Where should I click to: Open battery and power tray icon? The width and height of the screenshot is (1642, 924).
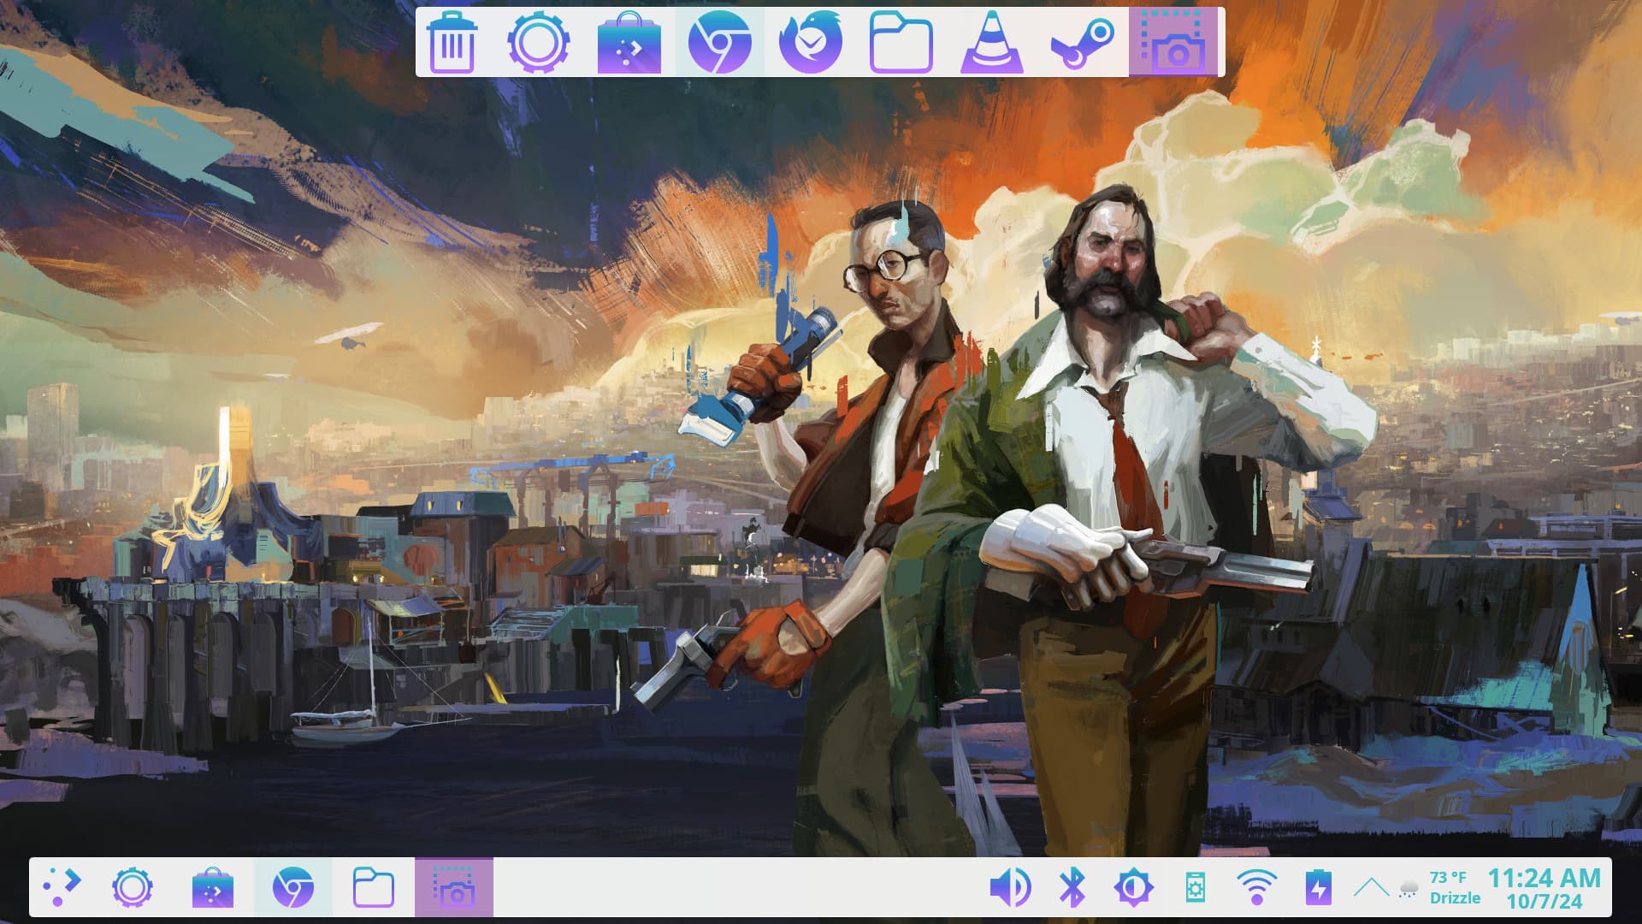coord(1318,887)
